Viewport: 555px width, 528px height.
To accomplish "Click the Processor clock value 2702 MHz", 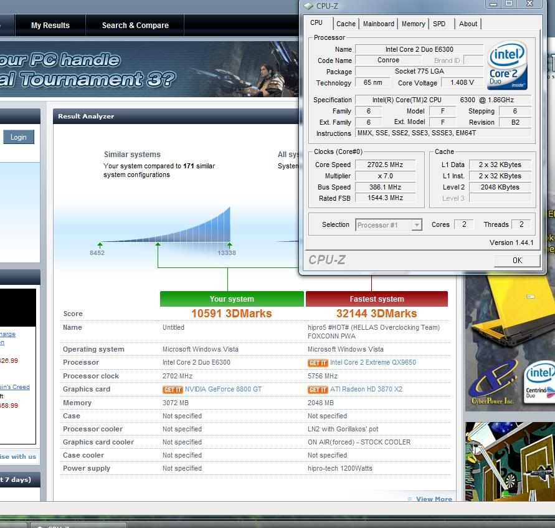I will click(x=178, y=376).
